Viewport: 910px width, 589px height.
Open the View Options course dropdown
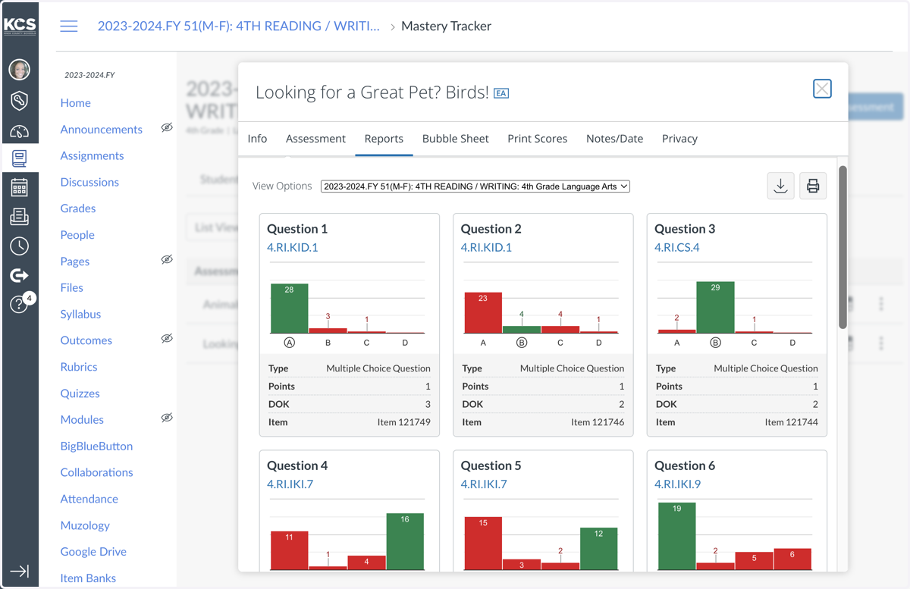tap(475, 186)
